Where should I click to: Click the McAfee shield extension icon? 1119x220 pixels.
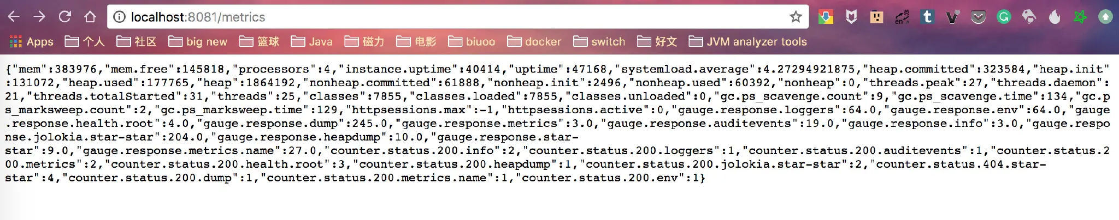[x=851, y=17]
